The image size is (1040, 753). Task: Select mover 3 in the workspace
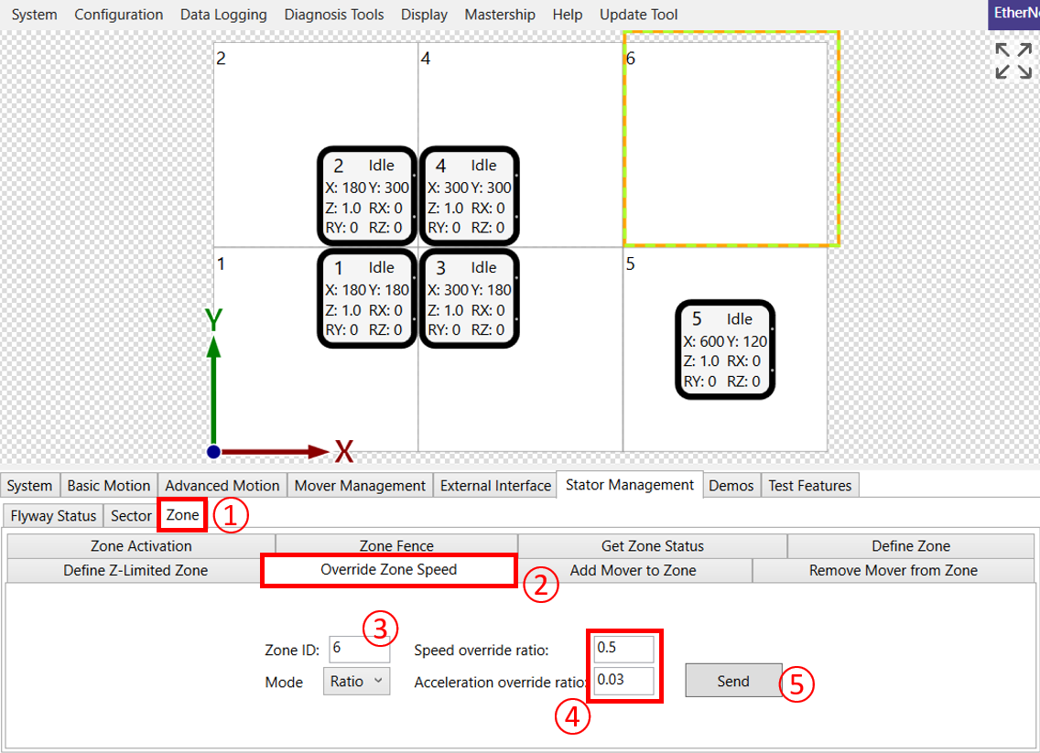click(470, 298)
